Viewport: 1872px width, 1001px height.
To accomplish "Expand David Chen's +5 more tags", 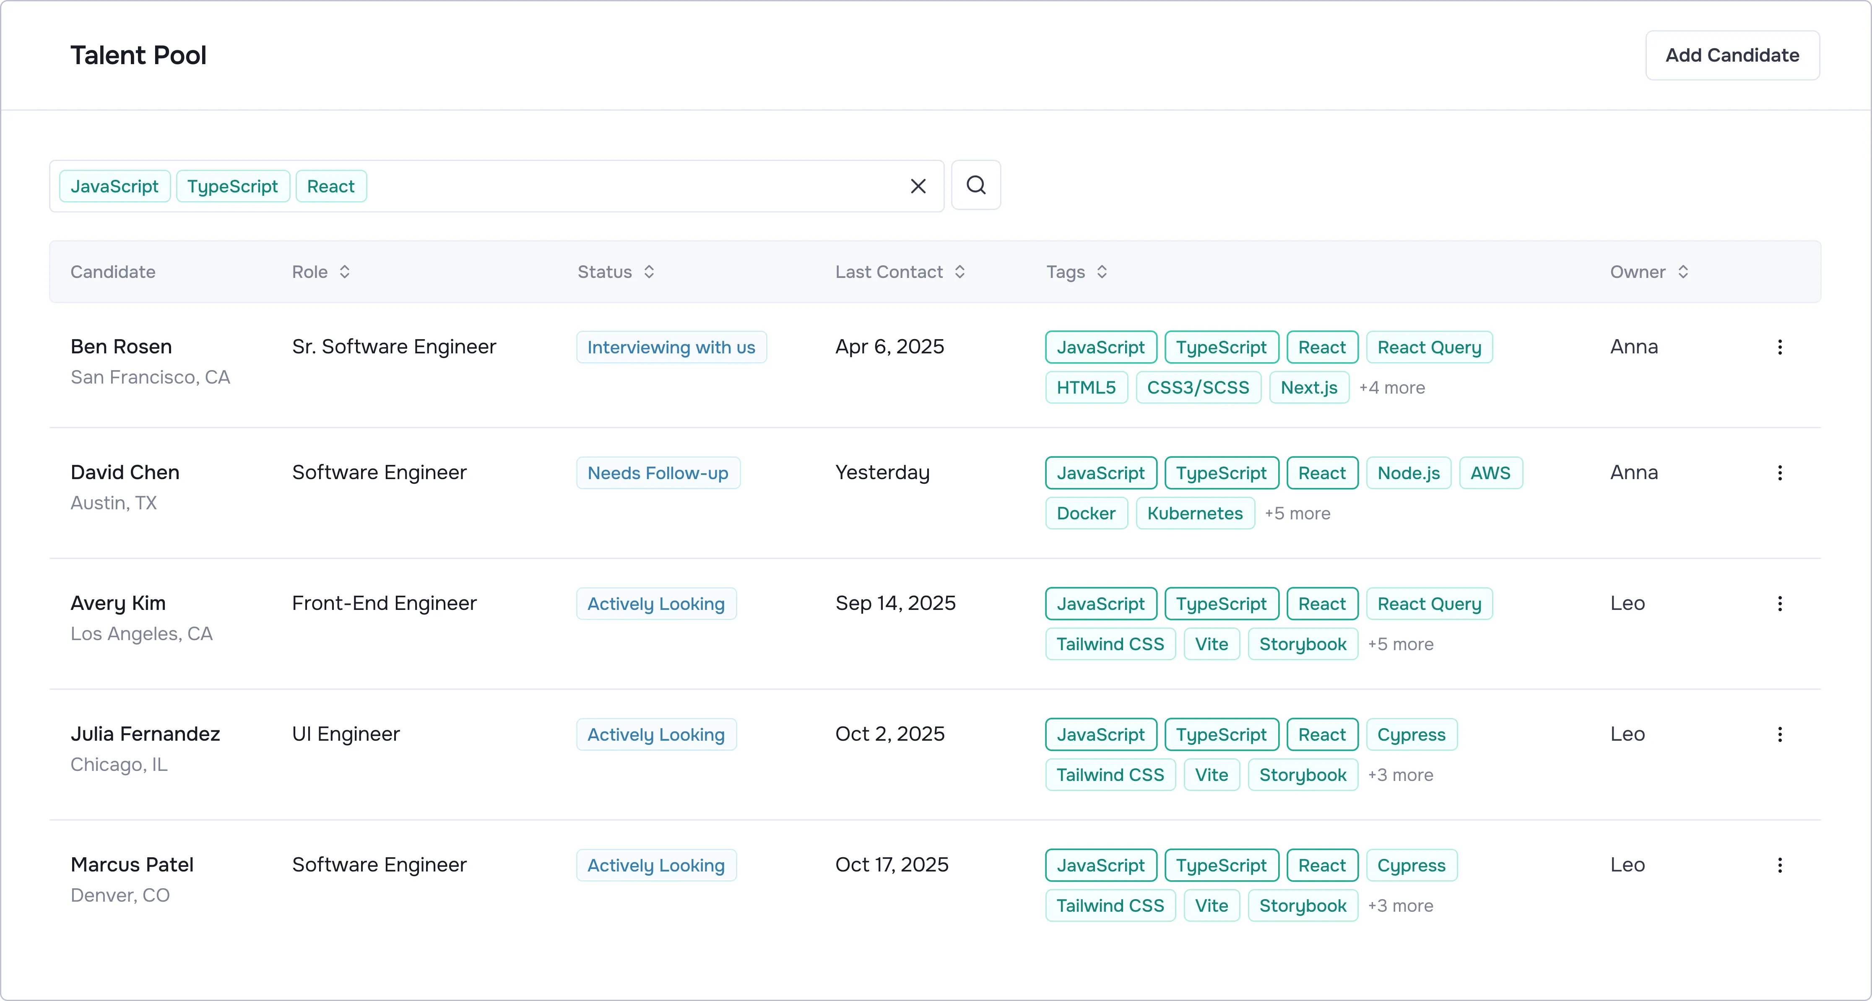I will (x=1297, y=513).
